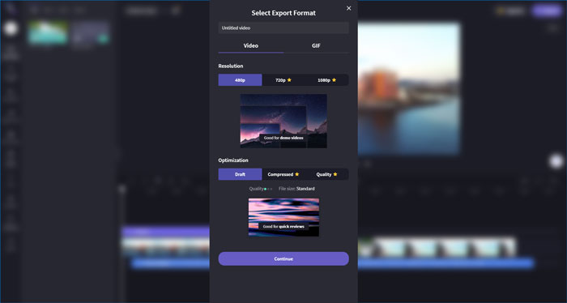The image size is (567, 303).
Task: Click the white round button beside the preview
Action: point(556,161)
